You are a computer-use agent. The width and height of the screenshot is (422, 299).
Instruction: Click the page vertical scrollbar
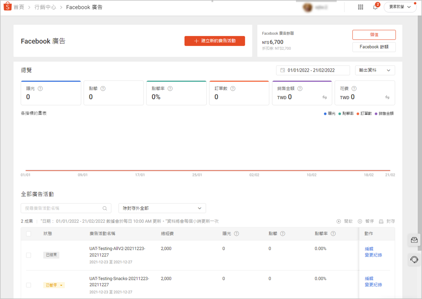[419, 132]
